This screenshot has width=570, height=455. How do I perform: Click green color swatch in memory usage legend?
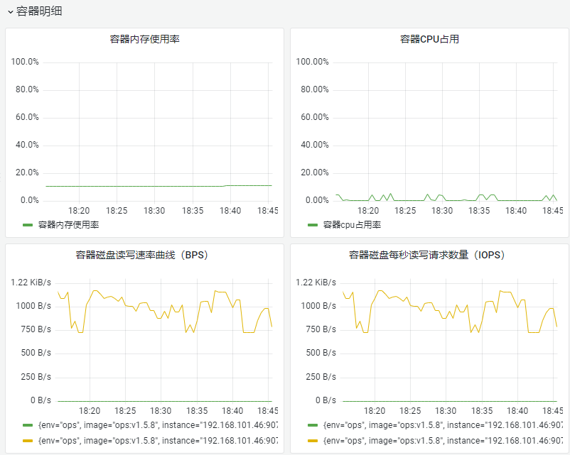(28, 225)
